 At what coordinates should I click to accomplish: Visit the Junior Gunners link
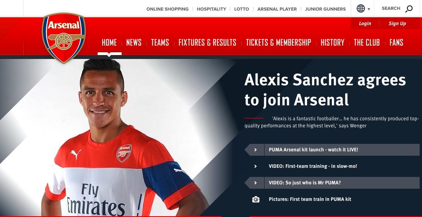(x=326, y=9)
